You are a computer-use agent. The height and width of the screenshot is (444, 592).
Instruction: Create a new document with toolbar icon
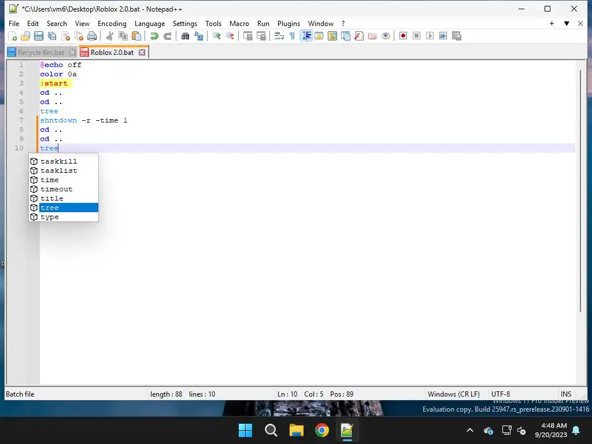(x=13, y=36)
